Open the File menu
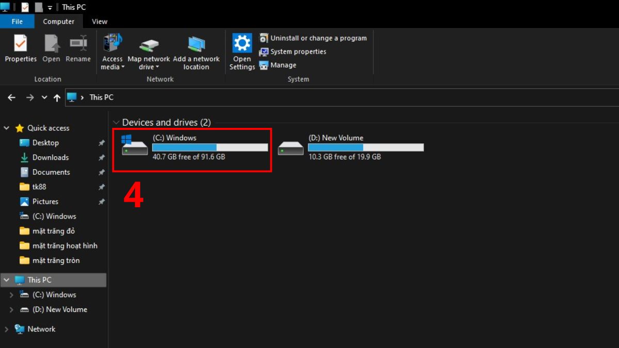619x348 pixels. [17, 21]
